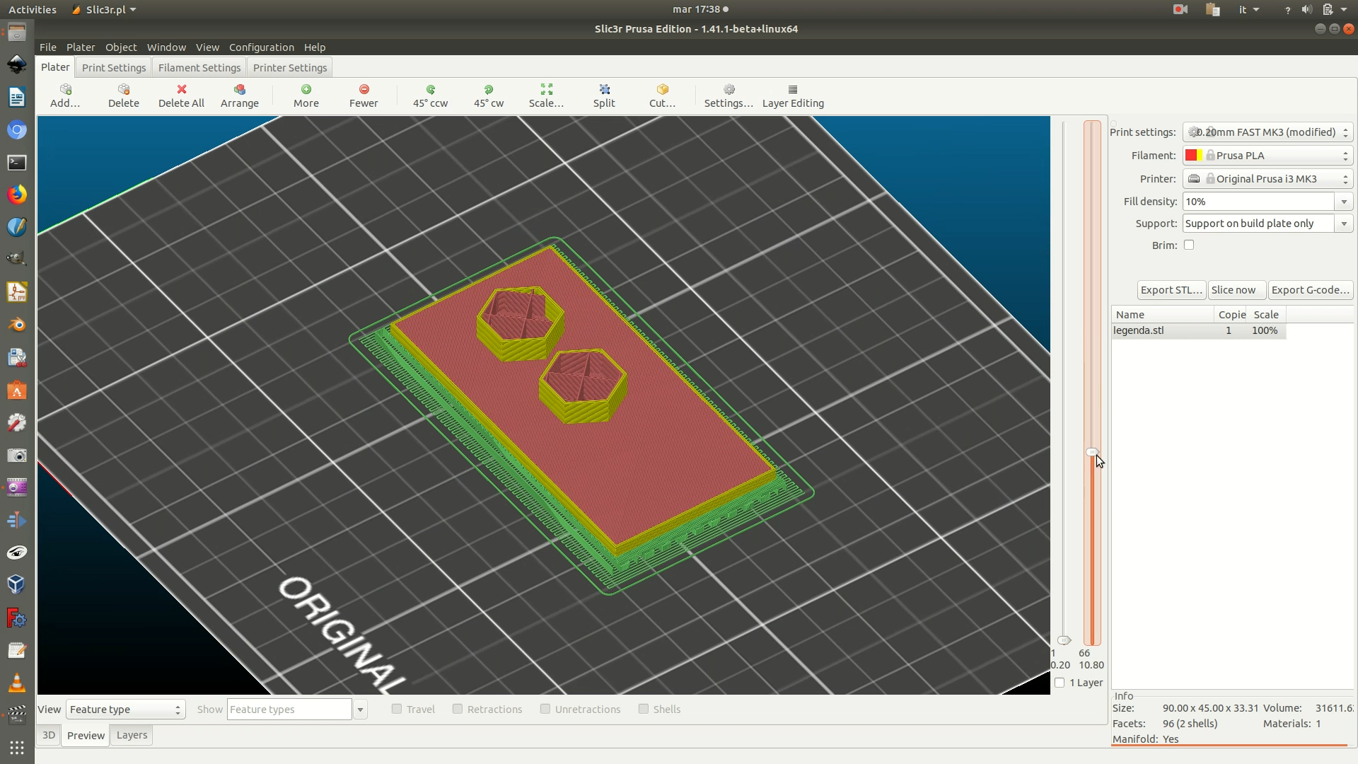Open Printer preset dropdown
The height and width of the screenshot is (764, 1358).
[x=1267, y=179]
